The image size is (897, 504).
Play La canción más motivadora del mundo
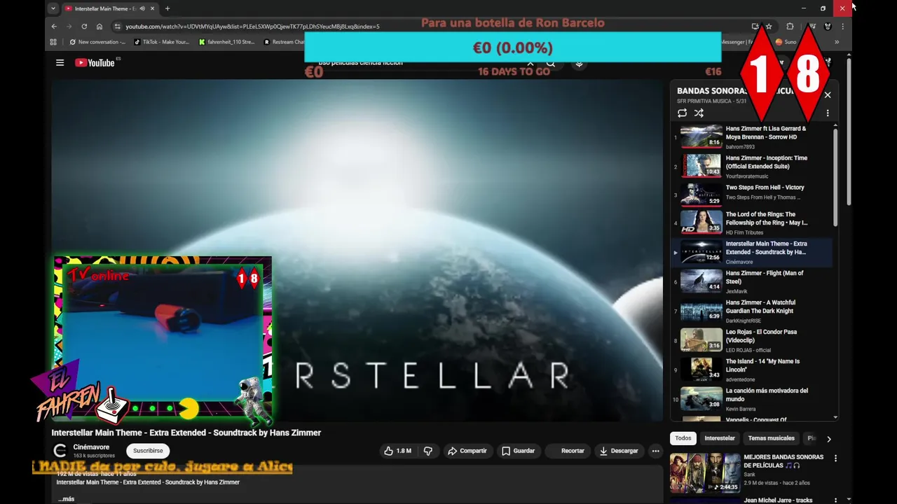751,399
